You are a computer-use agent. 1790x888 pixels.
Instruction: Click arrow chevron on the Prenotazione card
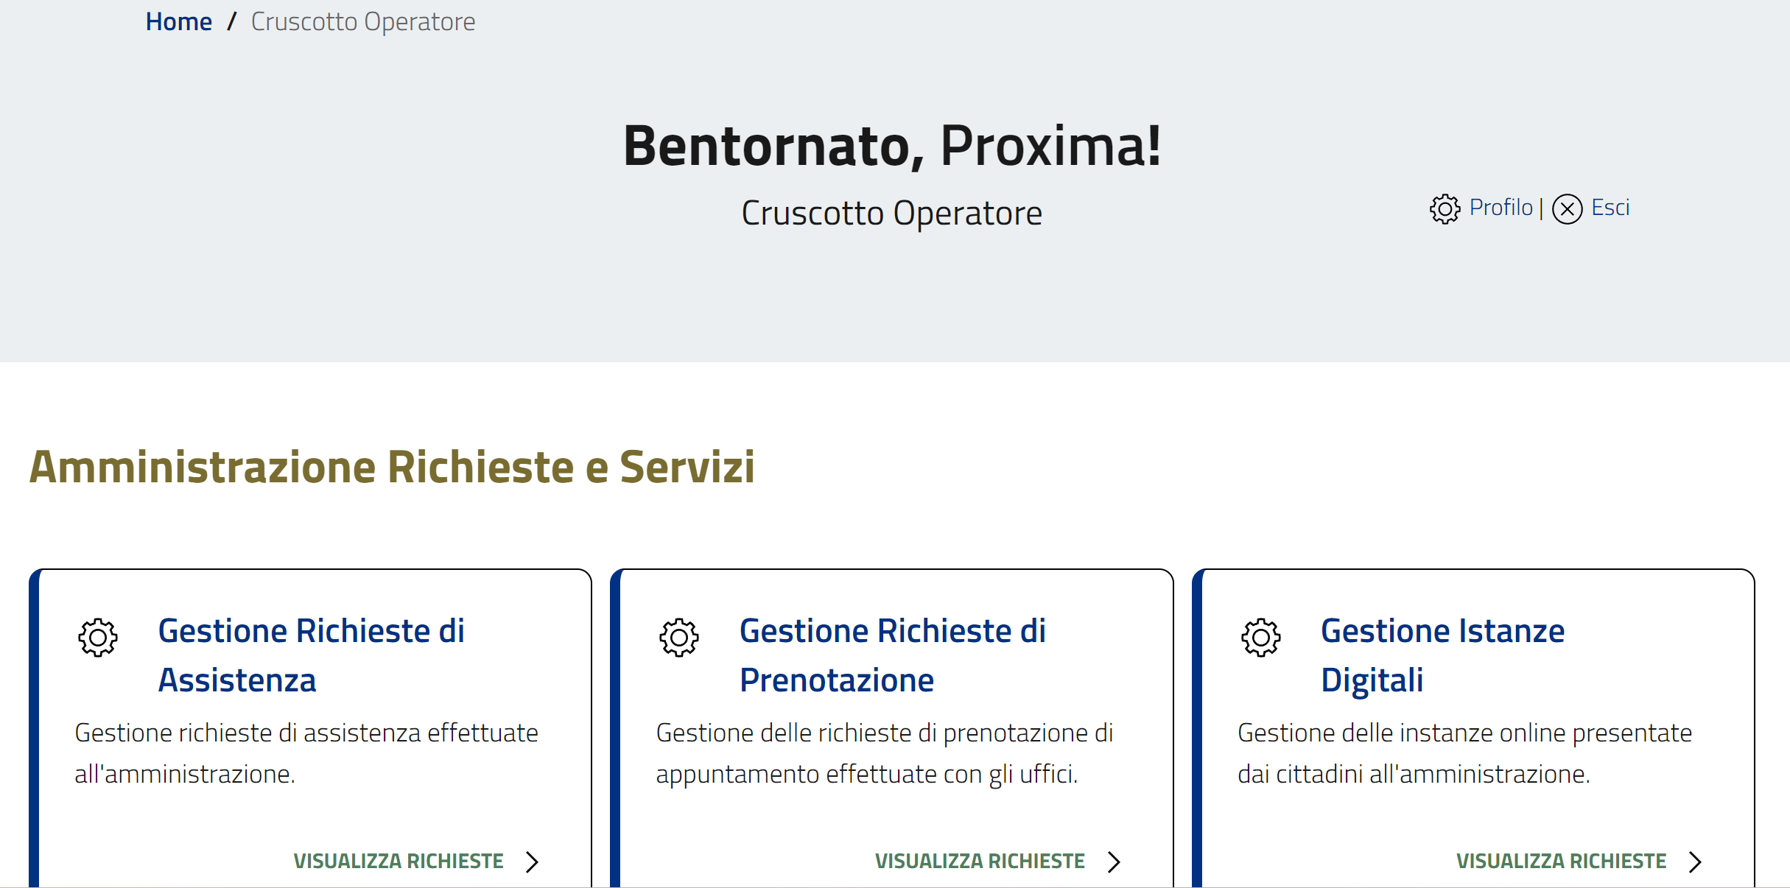click(x=1114, y=861)
